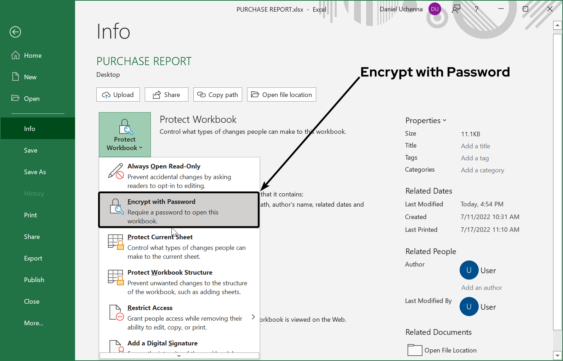Open File Location under Related Documents
This screenshot has width=563, height=361.
click(x=450, y=350)
